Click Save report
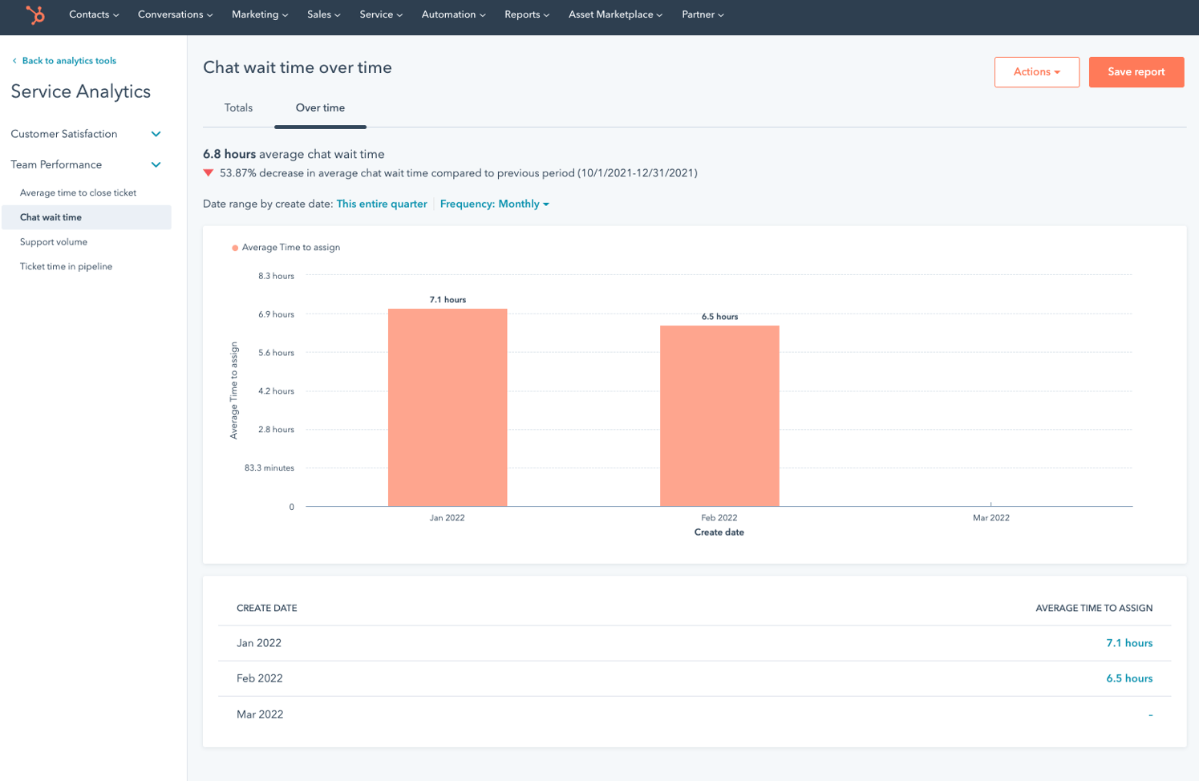The height and width of the screenshot is (781, 1199). coord(1136,71)
